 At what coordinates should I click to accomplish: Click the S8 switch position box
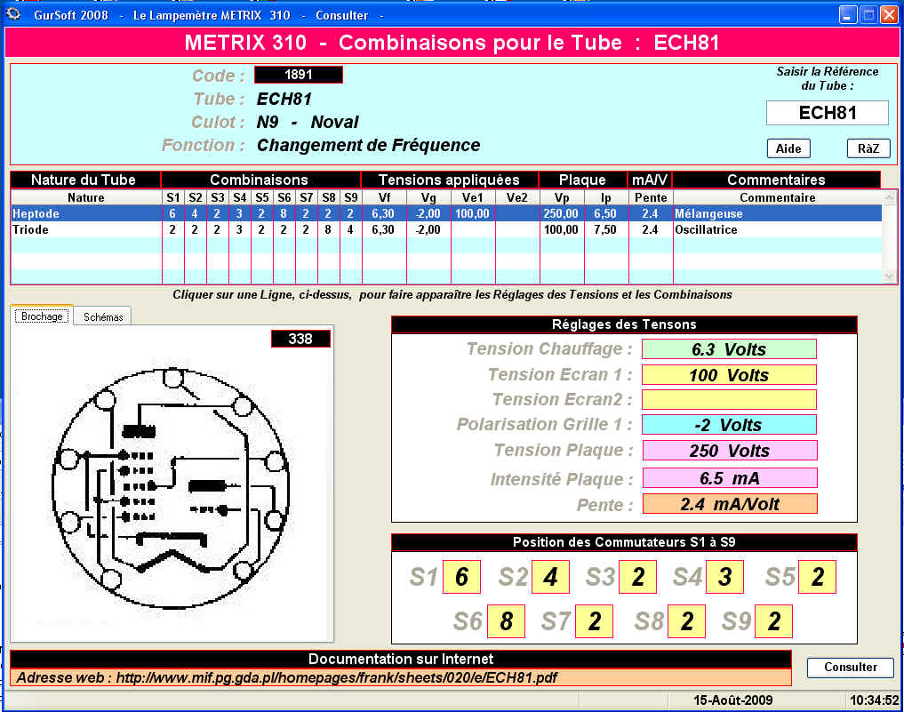(x=686, y=621)
